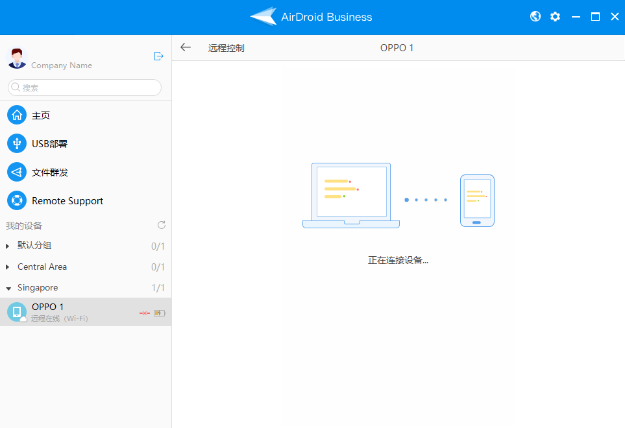Refresh the 我的设备 device list
The width and height of the screenshot is (625, 428).
point(162,225)
